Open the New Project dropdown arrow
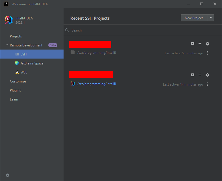 pos(211,18)
